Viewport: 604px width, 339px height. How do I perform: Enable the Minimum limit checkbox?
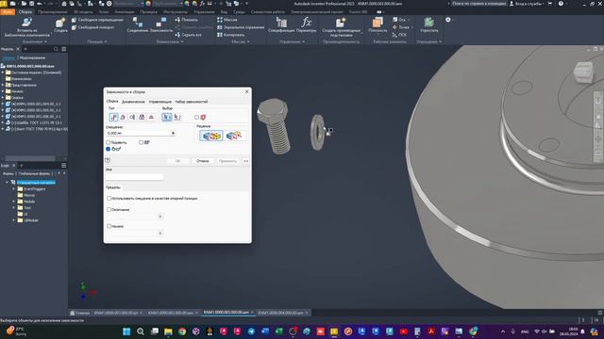pyautogui.click(x=109, y=226)
